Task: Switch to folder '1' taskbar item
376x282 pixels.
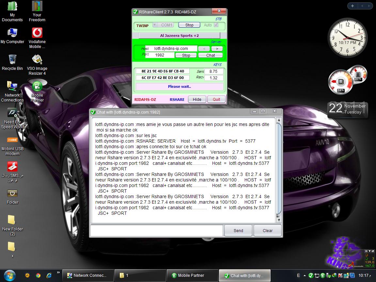Action: (140, 275)
